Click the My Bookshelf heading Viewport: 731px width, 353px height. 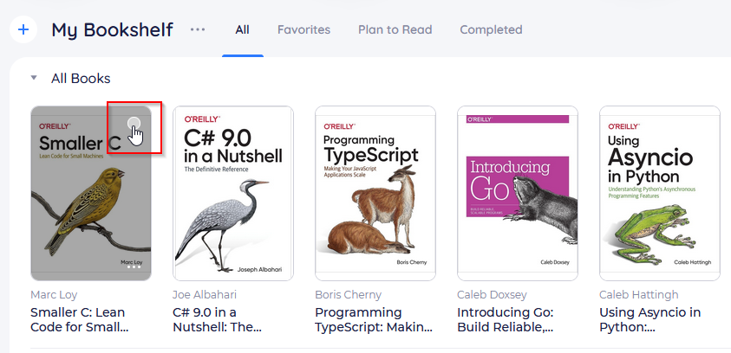[x=113, y=29]
